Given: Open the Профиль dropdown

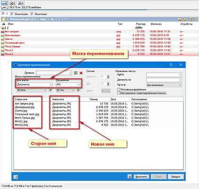Looking at the screenshot, I should pyautogui.click(x=70, y=73).
